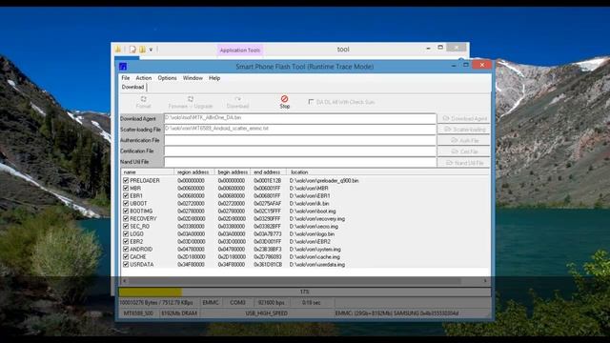Click the Nand Util File field
The image size is (610, 343).
click(x=300, y=162)
